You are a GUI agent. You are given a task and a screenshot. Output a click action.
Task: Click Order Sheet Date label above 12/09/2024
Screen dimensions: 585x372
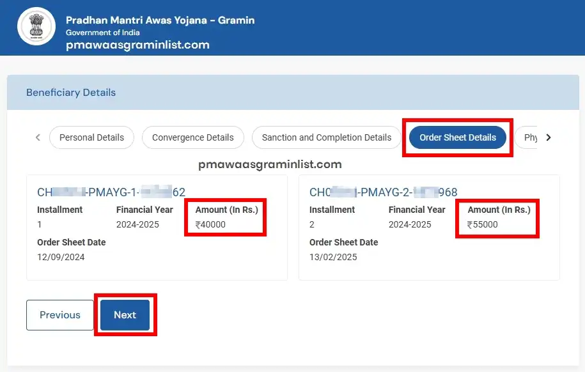[71, 242]
